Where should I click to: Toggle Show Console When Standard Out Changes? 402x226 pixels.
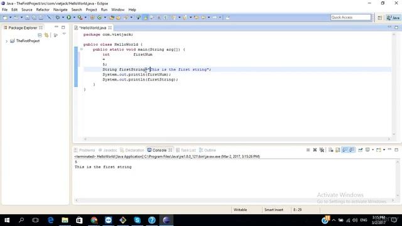pyautogui.click(x=345, y=150)
